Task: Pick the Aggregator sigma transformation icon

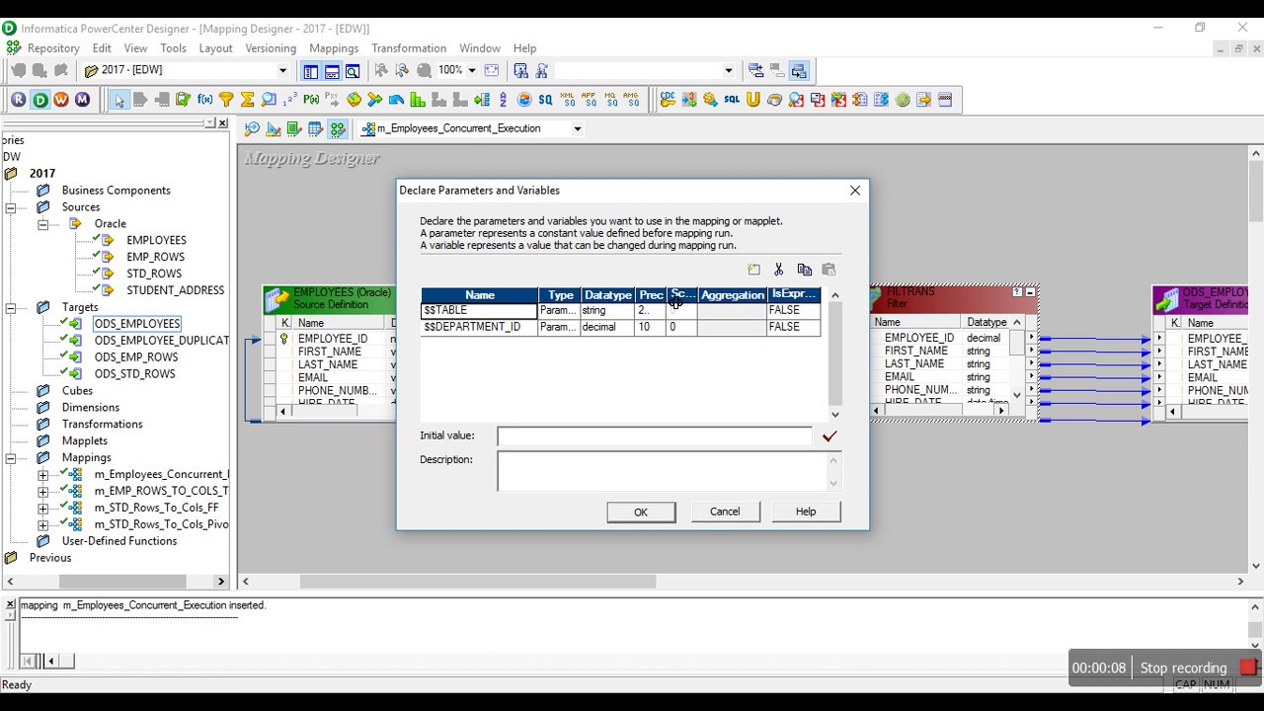Action: click(x=247, y=100)
